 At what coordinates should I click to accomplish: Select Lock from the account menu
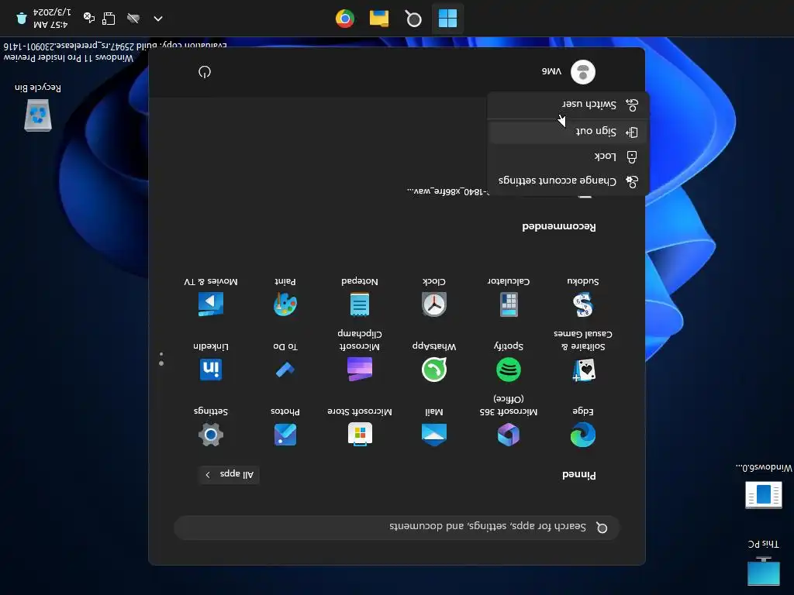click(x=568, y=156)
